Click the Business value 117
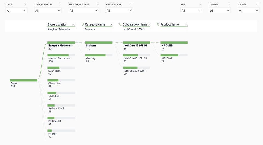 [88, 49]
